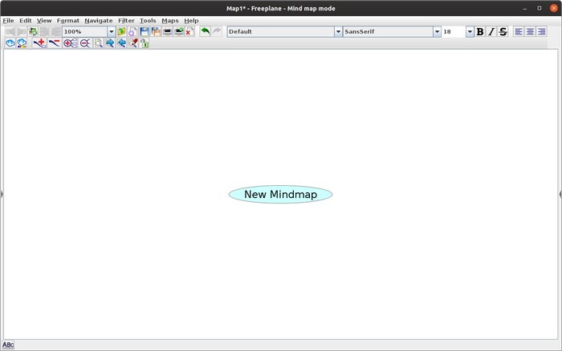The height and width of the screenshot is (351, 562).
Task: Open the Edit menu
Action: pyautogui.click(x=26, y=20)
